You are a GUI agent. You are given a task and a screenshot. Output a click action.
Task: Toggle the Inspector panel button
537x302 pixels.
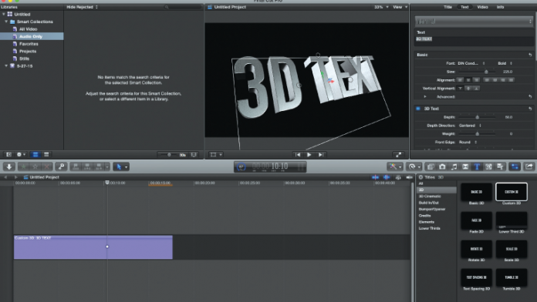515,166
